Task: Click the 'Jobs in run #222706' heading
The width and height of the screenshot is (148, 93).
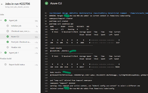Action: [x=18, y=4]
